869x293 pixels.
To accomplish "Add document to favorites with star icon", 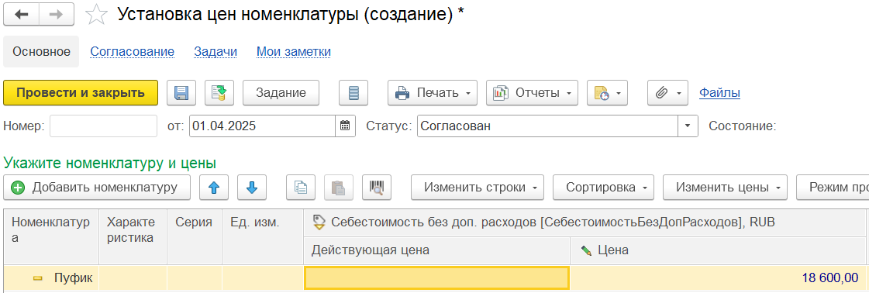I will (96, 15).
